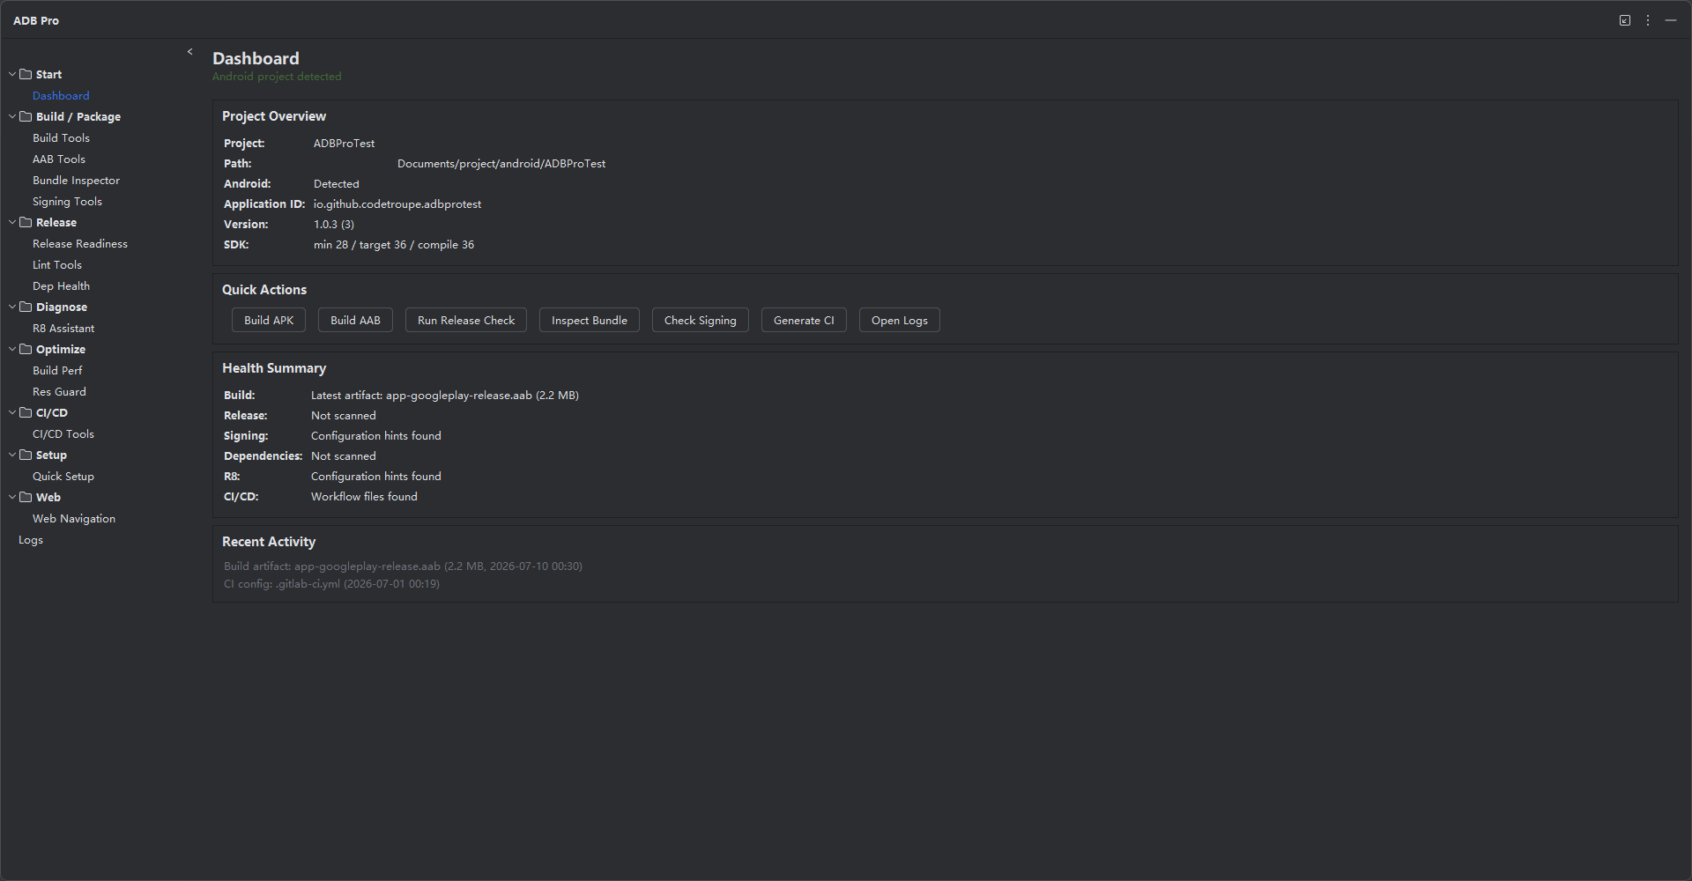Open Bundle Inspector in the sidebar
This screenshot has height=881, width=1692.
[x=76, y=181]
